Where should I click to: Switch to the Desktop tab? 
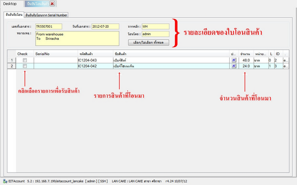(x=10, y=4)
